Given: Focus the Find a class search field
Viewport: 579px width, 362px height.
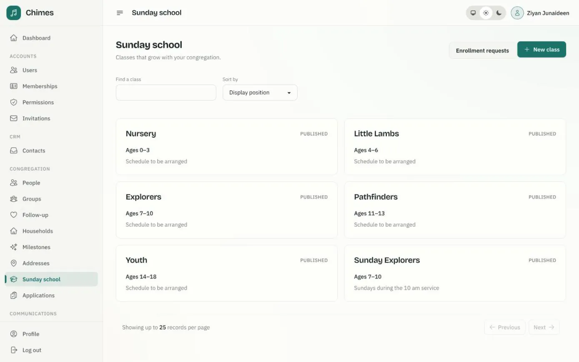Looking at the screenshot, I should click(x=166, y=93).
